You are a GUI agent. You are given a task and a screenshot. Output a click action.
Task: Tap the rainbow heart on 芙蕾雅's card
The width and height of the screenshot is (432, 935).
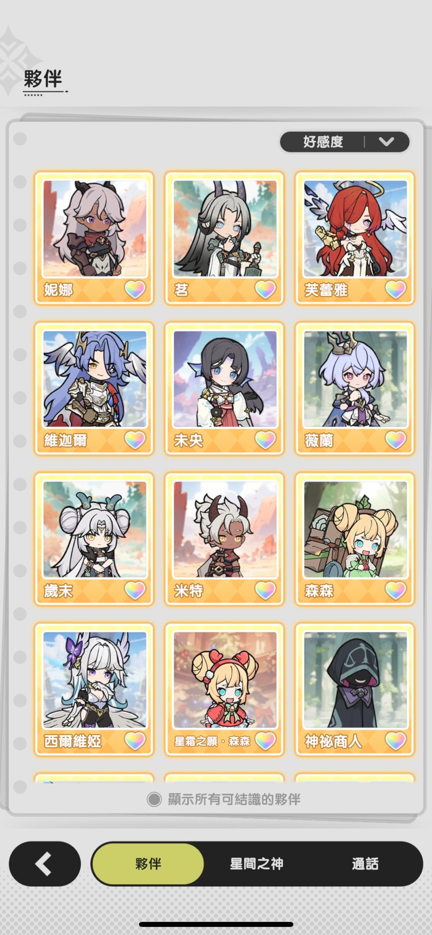(395, 289)
